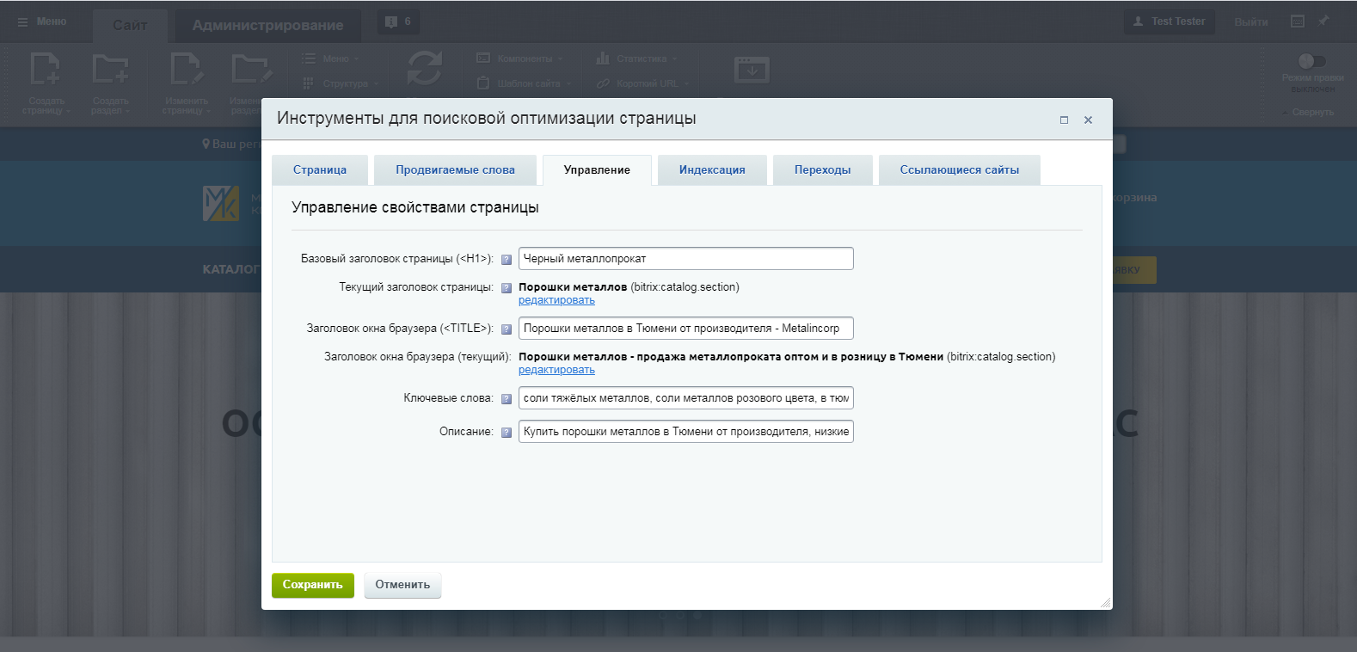Click help icon next to H1 base title
Image resolution: width=1357 pixels, height=652 pixels.
507,259
